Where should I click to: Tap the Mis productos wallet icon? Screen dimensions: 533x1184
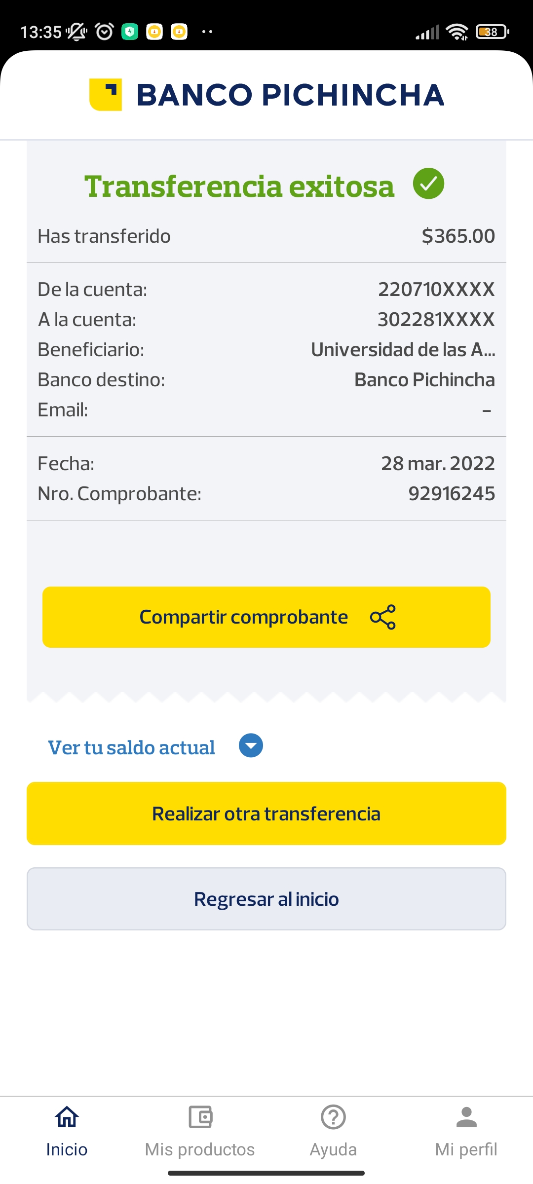point(200,1117)
